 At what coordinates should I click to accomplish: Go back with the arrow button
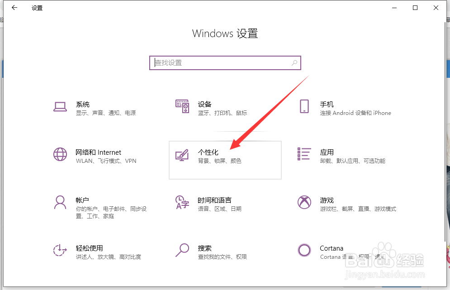pyautogui.click(x=14, y=8)
